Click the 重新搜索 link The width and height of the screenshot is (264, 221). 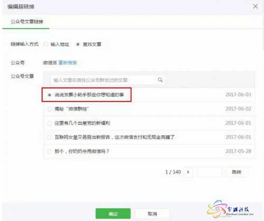68,62
